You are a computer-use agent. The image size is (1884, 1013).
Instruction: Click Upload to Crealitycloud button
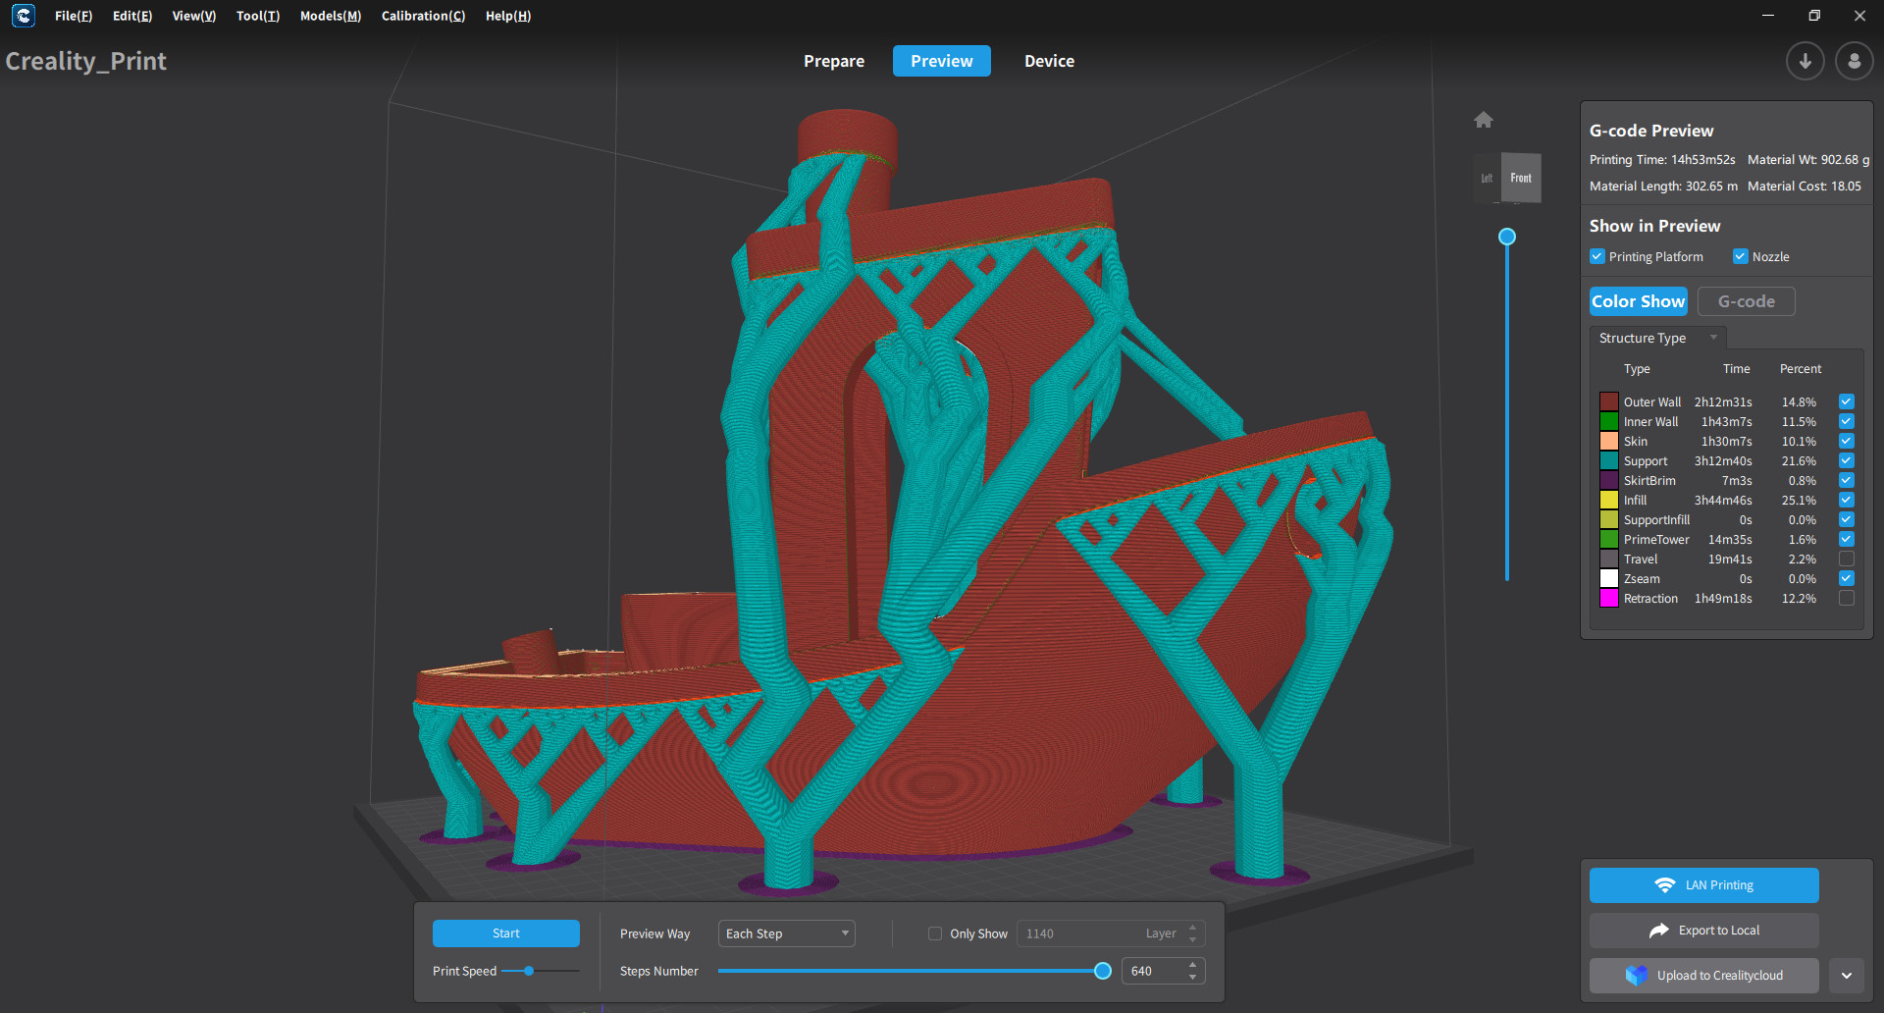tap(1704, 976)
